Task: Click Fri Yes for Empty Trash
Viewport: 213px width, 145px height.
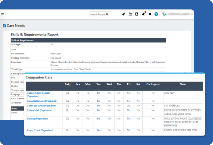Action: [129, 130]
